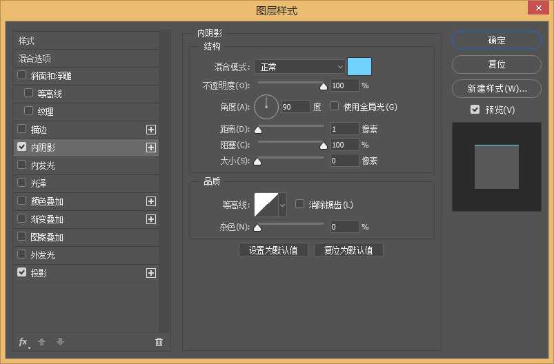Image resolution: width=554 pixels, height=364 pixels.
Task: Open the light blue shadow color swatch
Action: coord(359,67)
